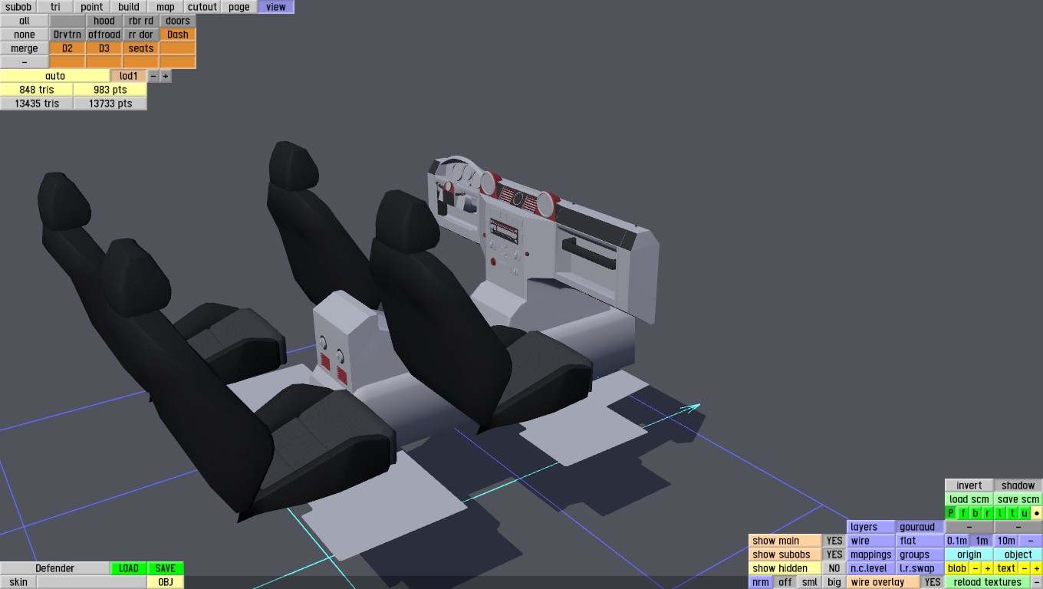Screen dimensions: 1043x589
Task: Toggle wire overlay YES value
Action: pos(933,582)
